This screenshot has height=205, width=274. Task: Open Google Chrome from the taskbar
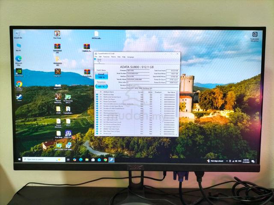pos(105,160)
